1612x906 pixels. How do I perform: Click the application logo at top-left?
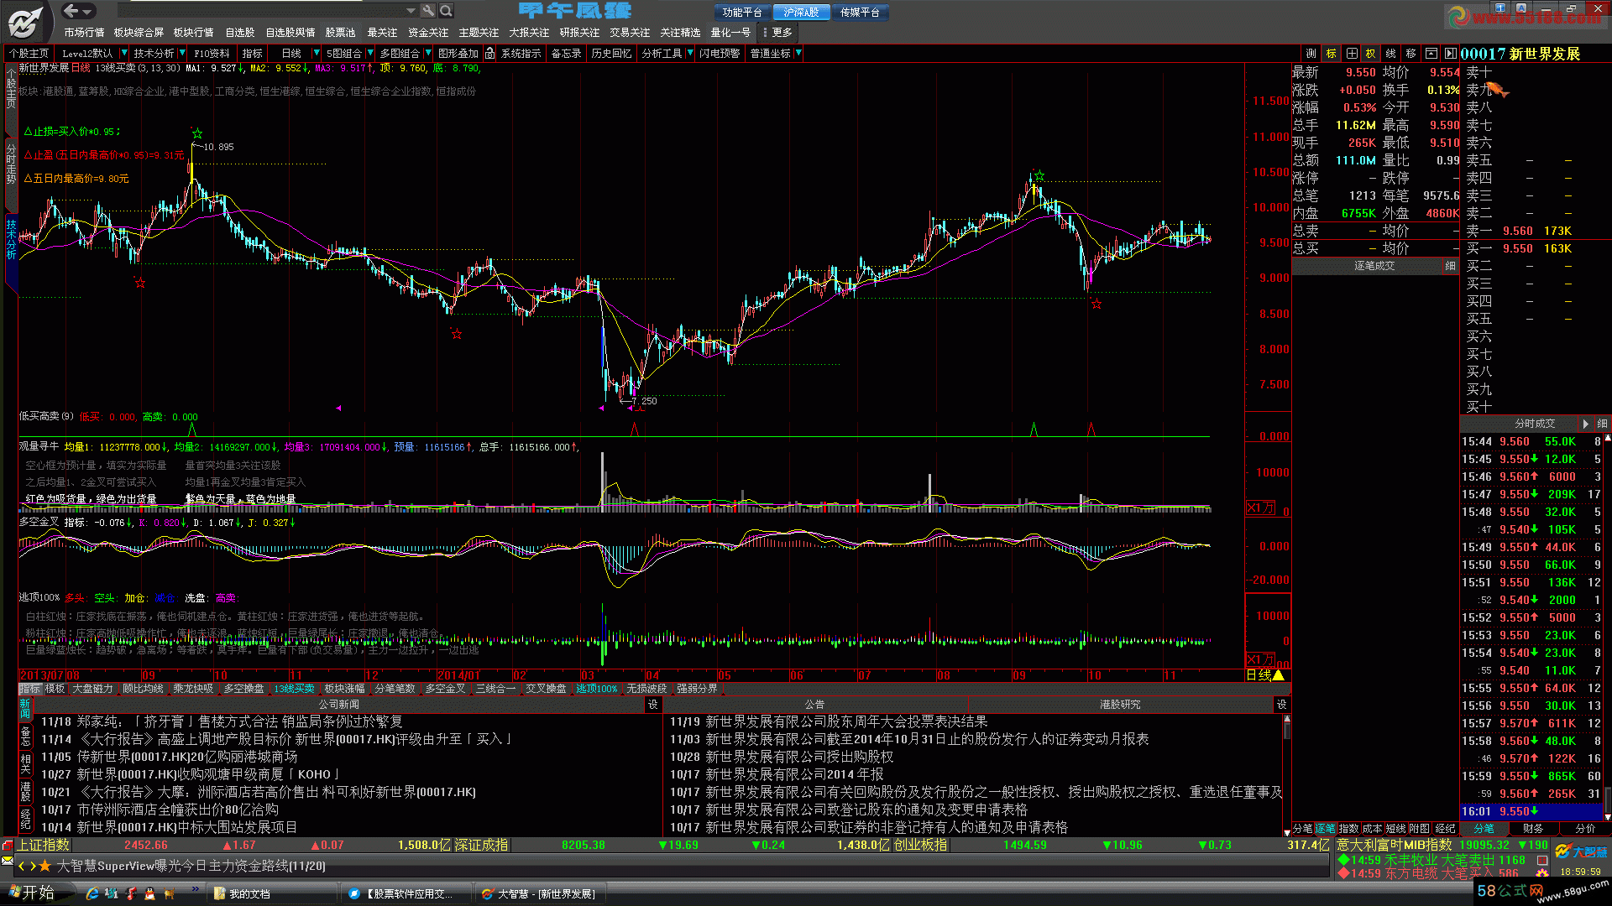click(26, 21)
